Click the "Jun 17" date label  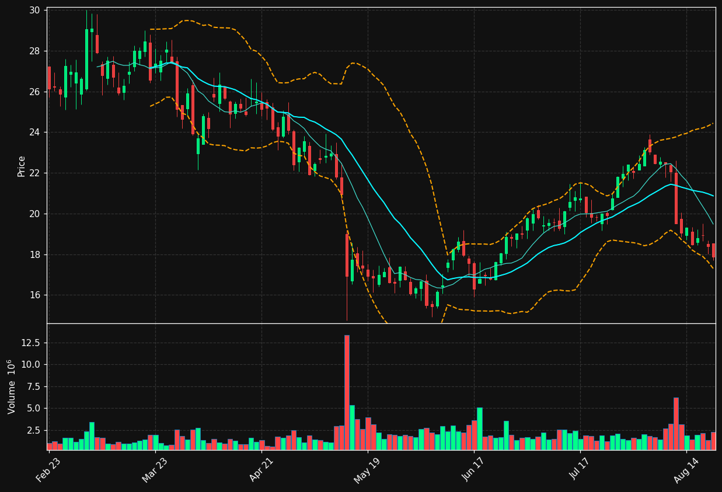pyautogui.click(x=474, y=470)
